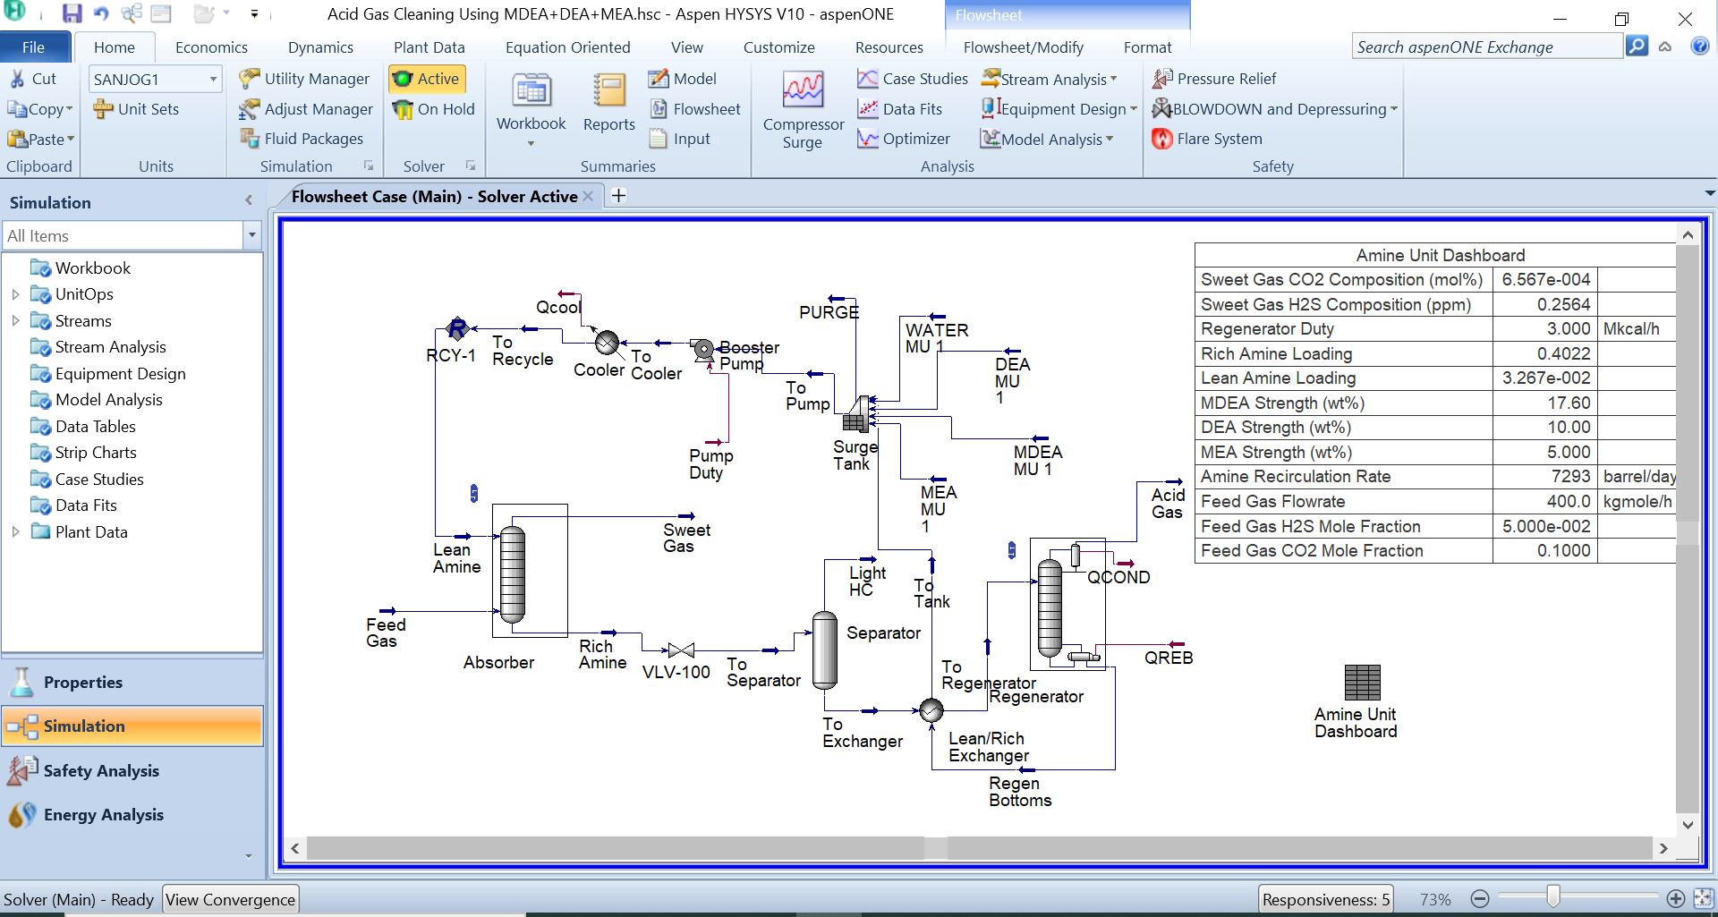Screen dimensions: 1718x917
Task: Open Input summary
Action: click(680, 139)
